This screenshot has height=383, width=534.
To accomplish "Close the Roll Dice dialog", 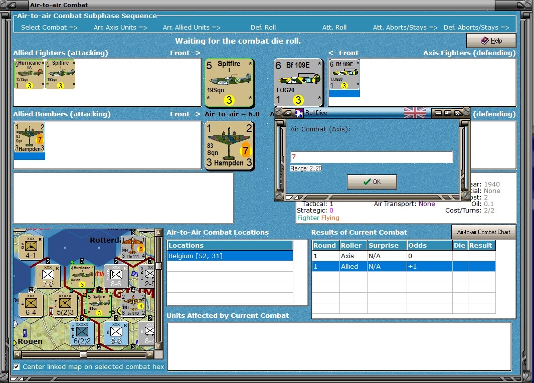I will coord(457,113).
